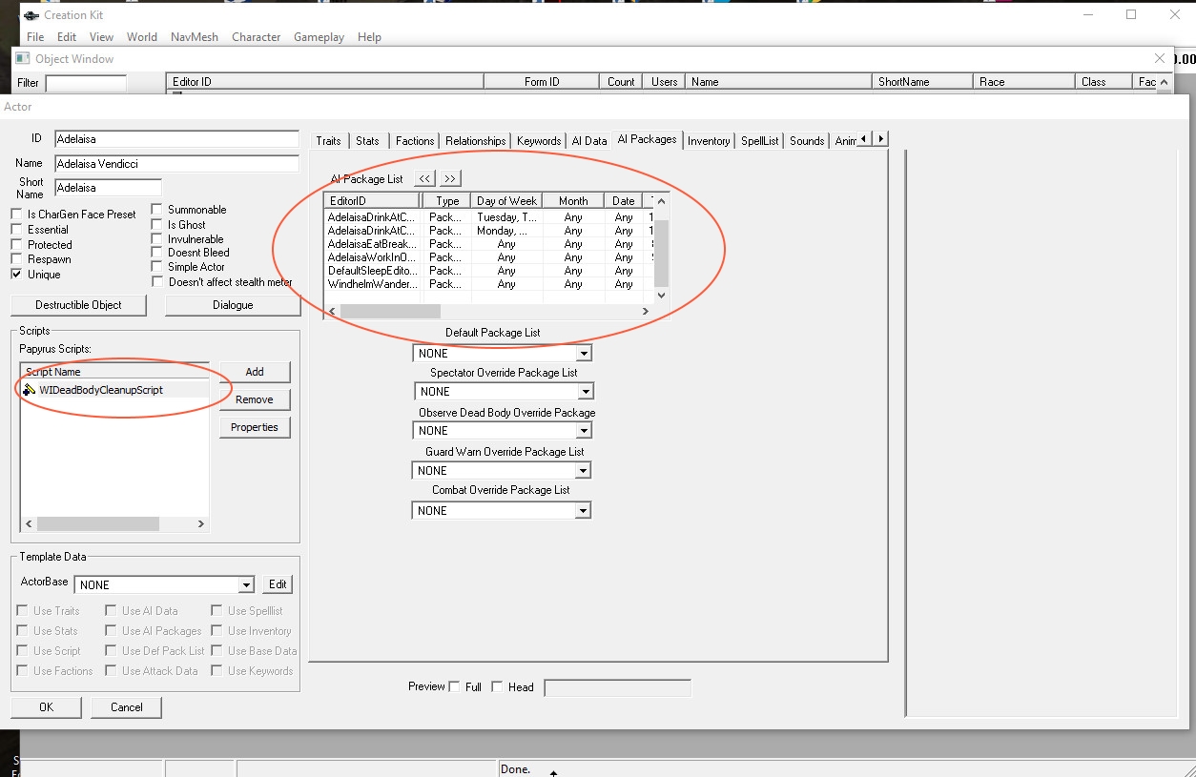Uncheck the Unique checkbox
The width and height of the screenshot is (1196, 777).
(x=16, y=275)
